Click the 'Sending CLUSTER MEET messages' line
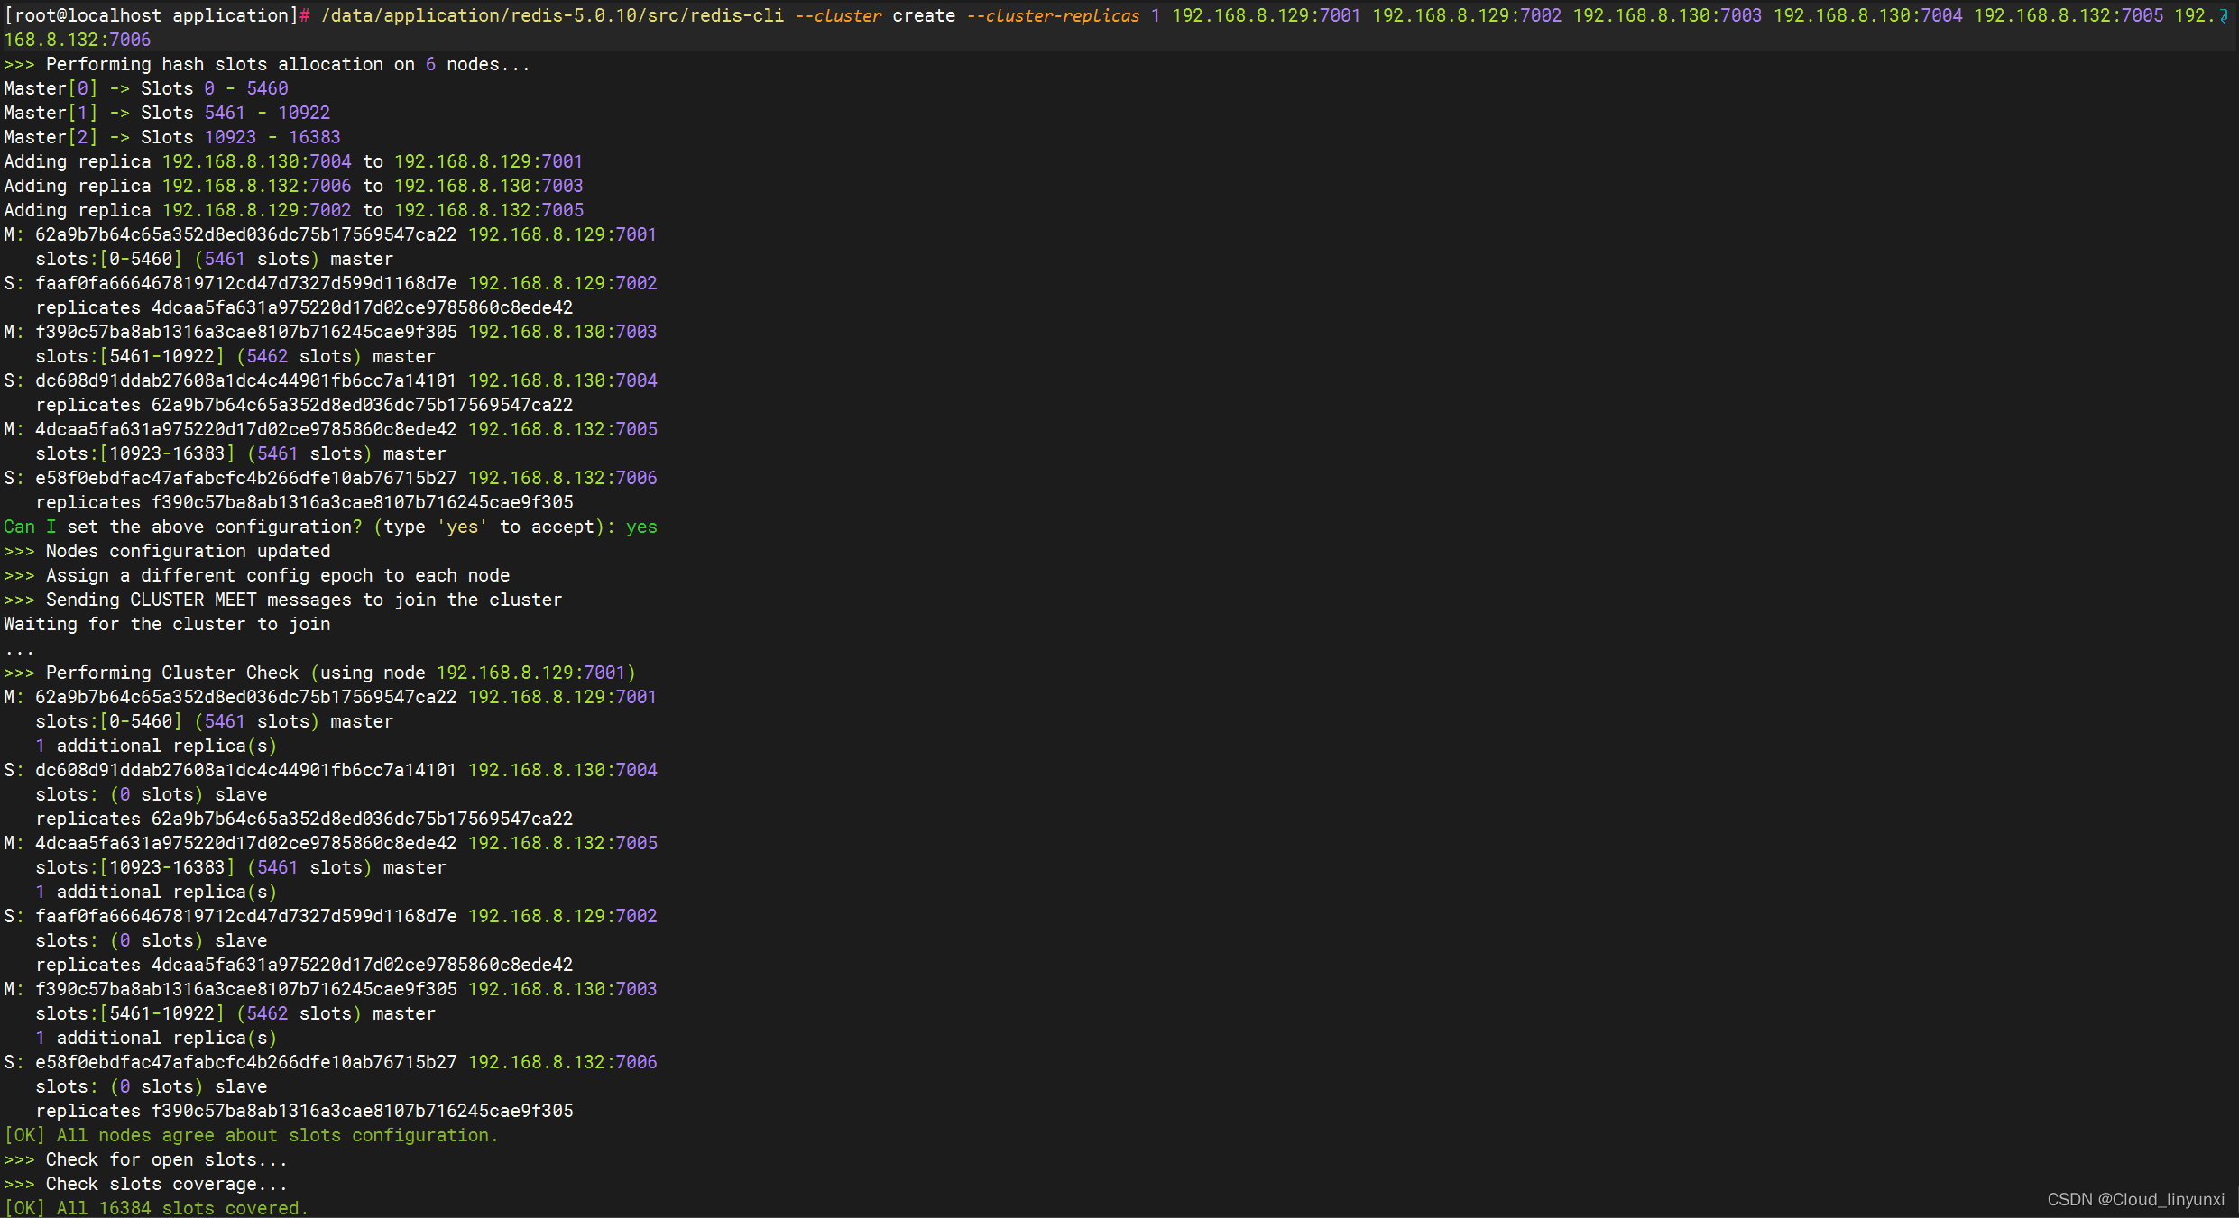Image resolution: width=2239 pixels, height=1218 pixels. [283, 600]
